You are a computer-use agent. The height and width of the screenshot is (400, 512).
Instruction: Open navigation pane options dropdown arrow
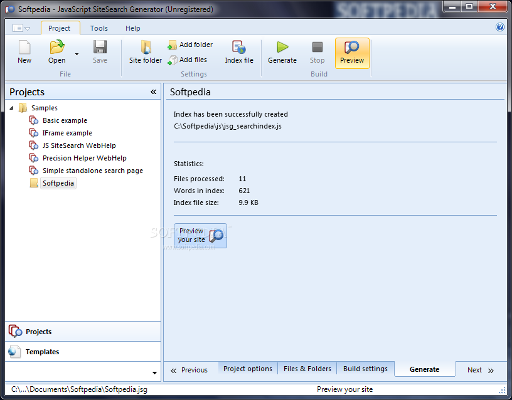154,372
